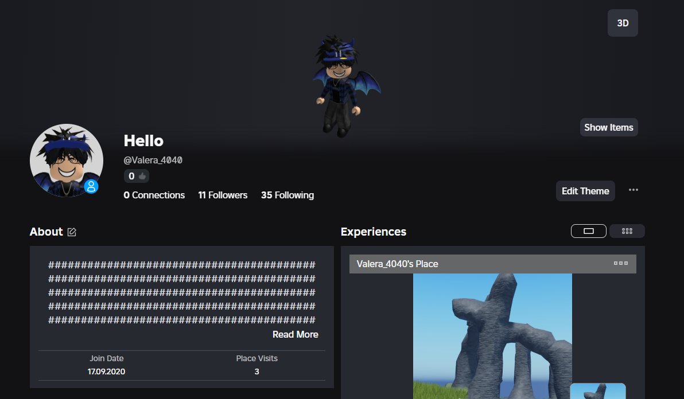Click the rock arch experience thumbnail
684x399 pixels.
tap(492, 336)
